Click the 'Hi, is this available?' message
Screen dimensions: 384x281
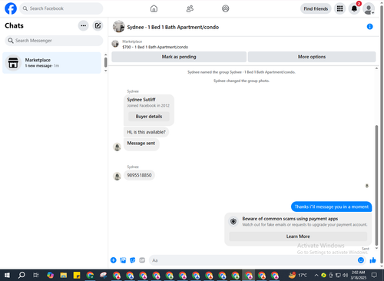tap(146, 132)
